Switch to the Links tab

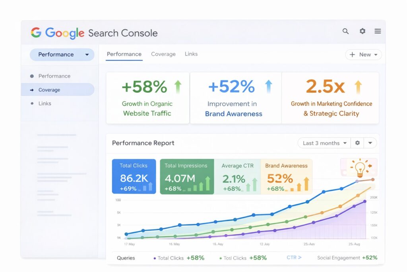tap(191, 54)
